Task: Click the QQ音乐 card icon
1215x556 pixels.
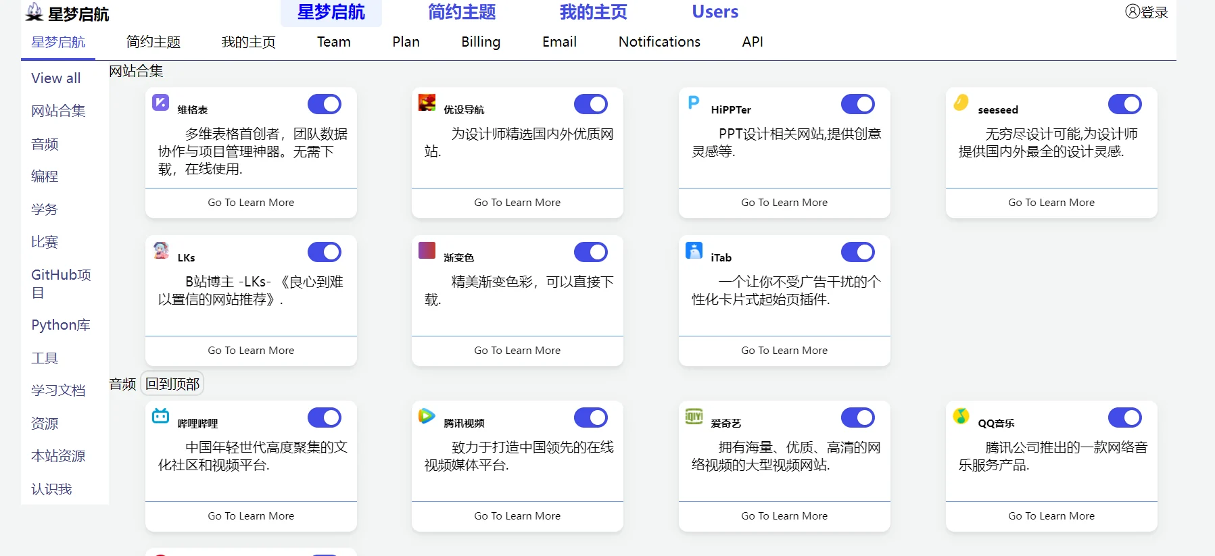Action: [961, 416]
